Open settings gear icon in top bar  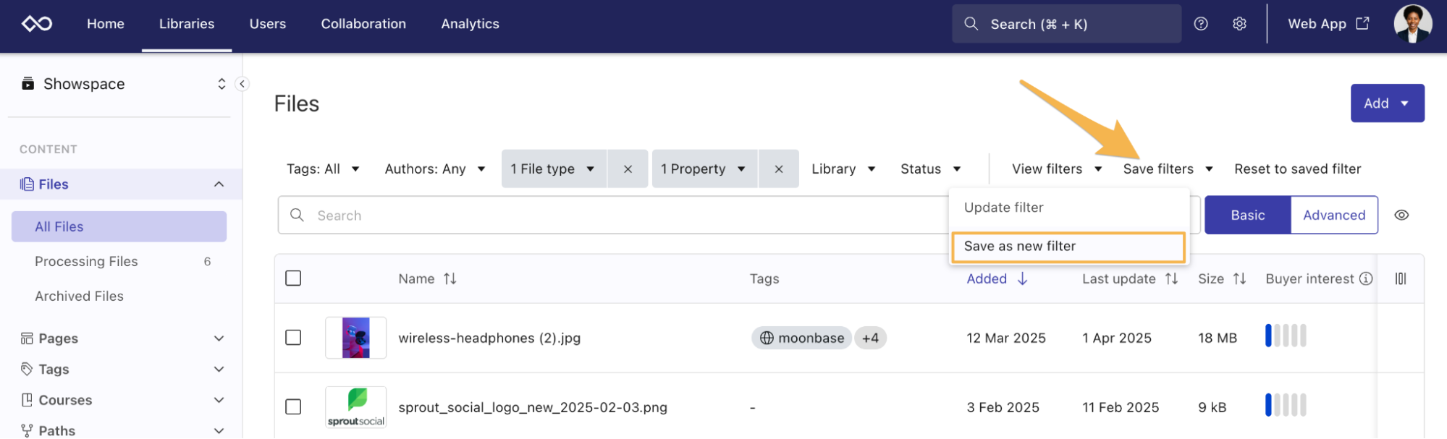[1239, 24]
